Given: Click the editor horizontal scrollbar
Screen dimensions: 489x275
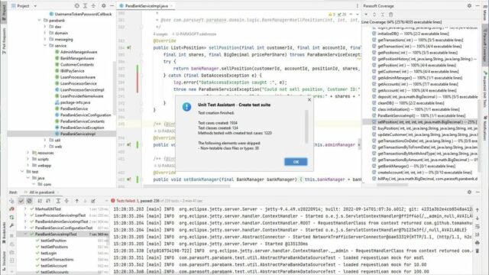Looking at the screenshot, I should [x=186, y=186].
